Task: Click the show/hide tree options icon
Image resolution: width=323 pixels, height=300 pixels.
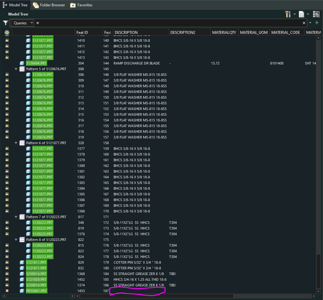Action: coord(301,14)
